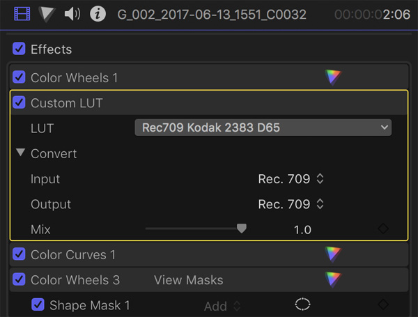The image size is (418, 317).
Task: Open the Audio inspector speaker icon
Action: tap(72, 14)
